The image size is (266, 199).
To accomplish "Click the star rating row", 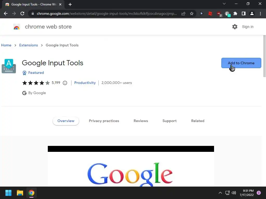I will pyautogui.click(x=36, y=83).
